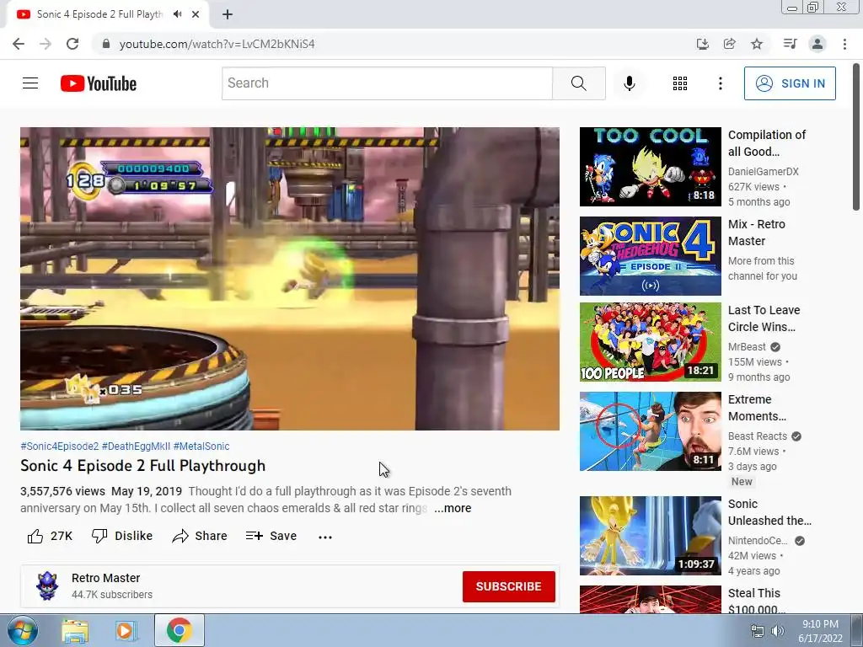Image resolution: width=863 pixels, height=647 pixels.
Task: Click 'Compilation of all Good...' title
Action: coord(767,143)
